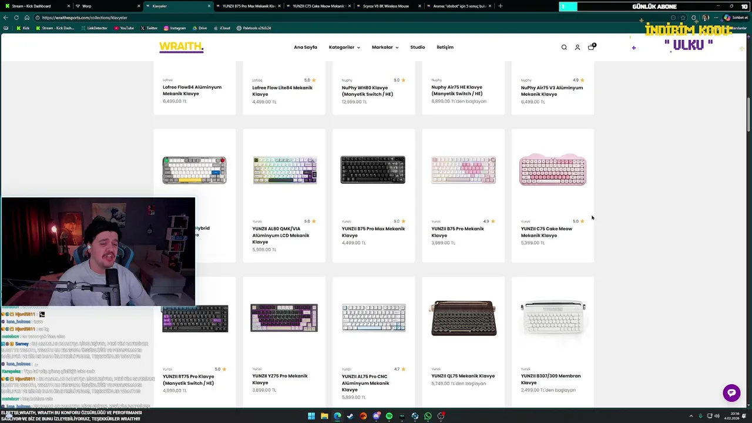Image resolution: width=752 pixels, height=423 pixels.
Task: Switch to the obsbot search tab
Action: [x=458, y=6]
